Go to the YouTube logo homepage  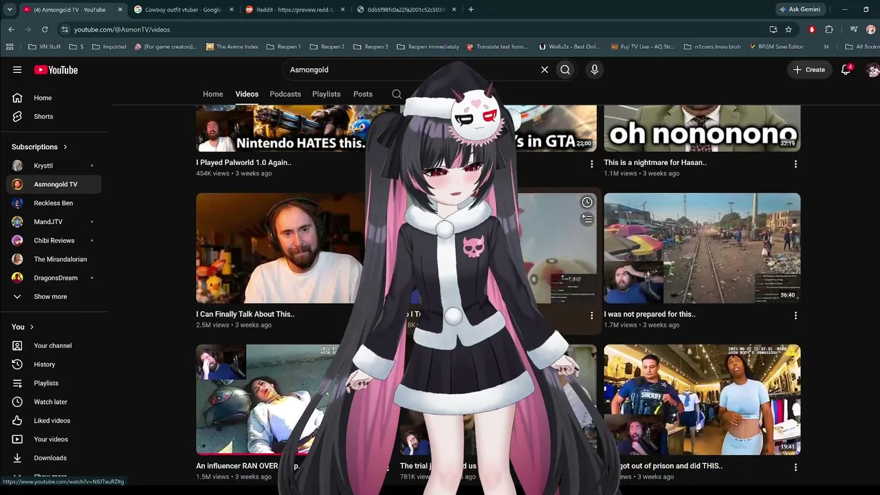click(x=56, y=69)
